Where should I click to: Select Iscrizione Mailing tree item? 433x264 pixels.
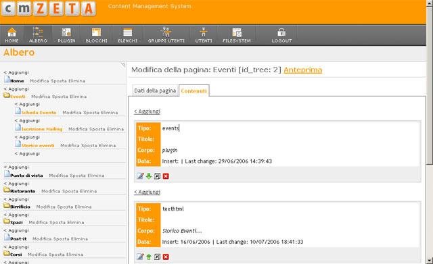click(42, 129)
